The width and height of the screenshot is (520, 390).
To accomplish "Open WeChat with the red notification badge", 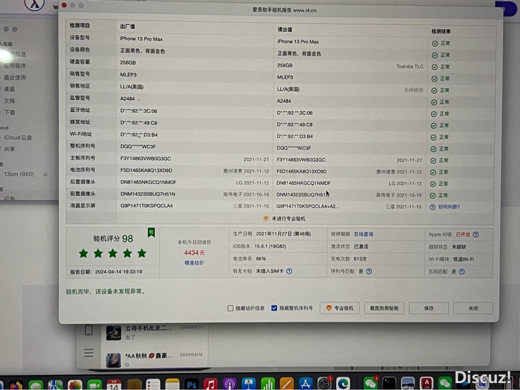I will pos(370,384).
